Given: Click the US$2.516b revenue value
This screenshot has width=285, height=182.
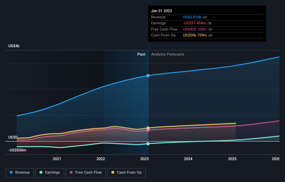Looking at the screenshot, I should click(x=192, y=17).
